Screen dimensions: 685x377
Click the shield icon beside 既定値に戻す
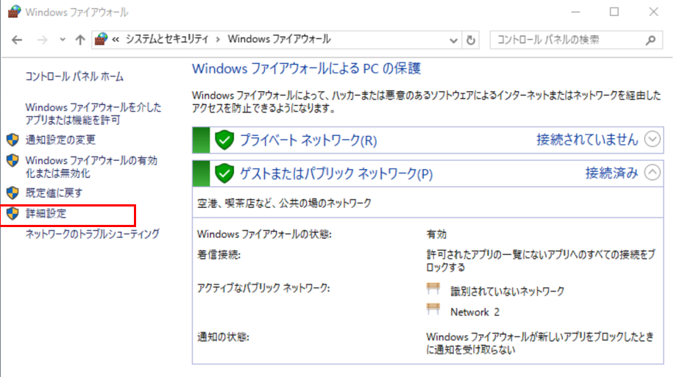[x=12, y=193]
